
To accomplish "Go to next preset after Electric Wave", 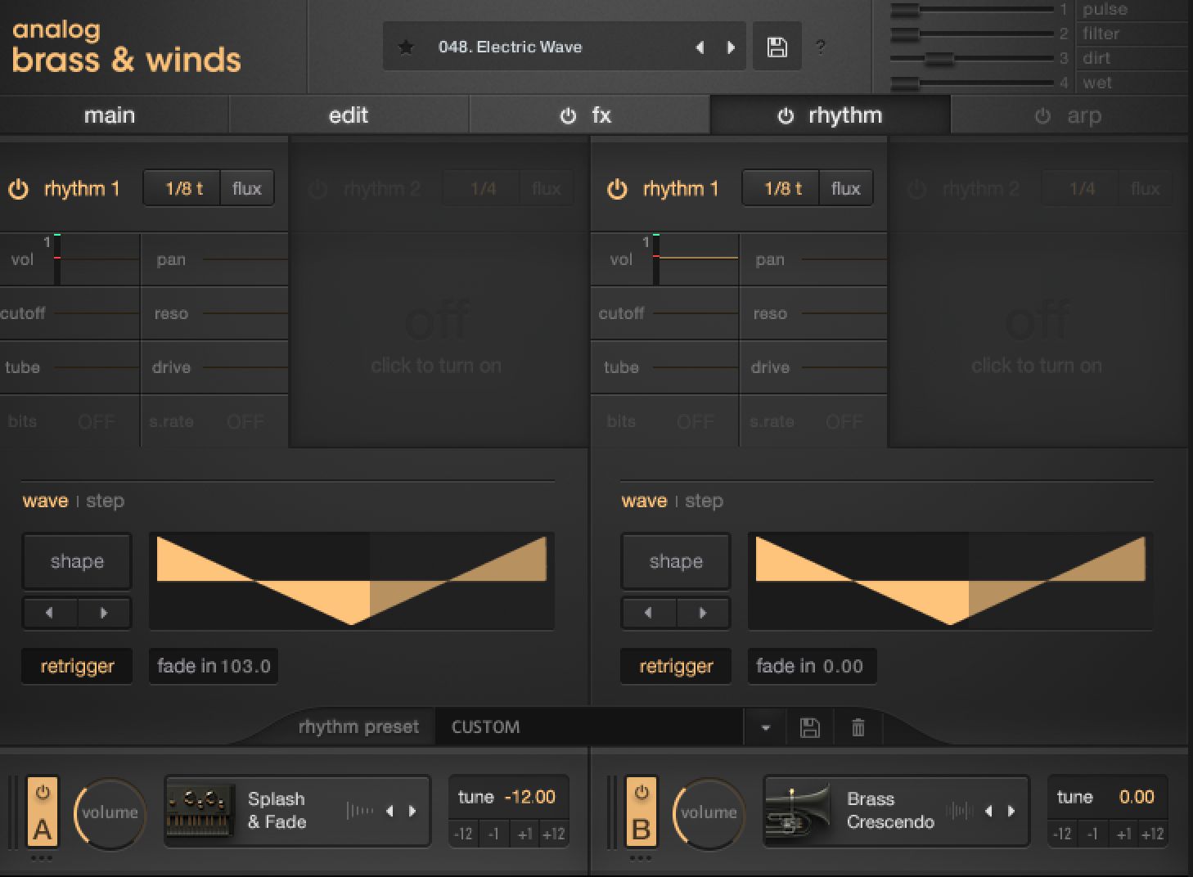I will 731,47.
